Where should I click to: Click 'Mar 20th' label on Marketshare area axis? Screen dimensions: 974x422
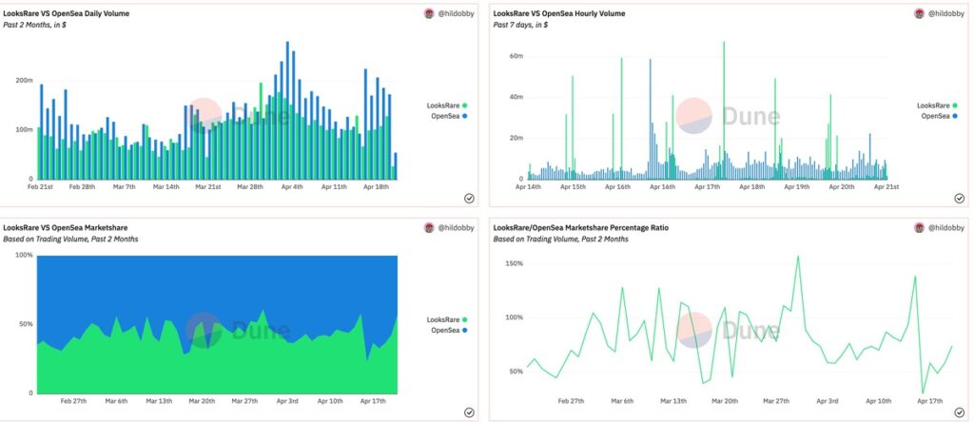point(202,401)
